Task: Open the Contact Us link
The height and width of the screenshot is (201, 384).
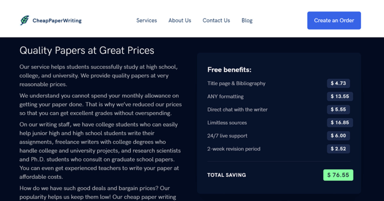Action: pyautogui.click(x=216, y=20)
